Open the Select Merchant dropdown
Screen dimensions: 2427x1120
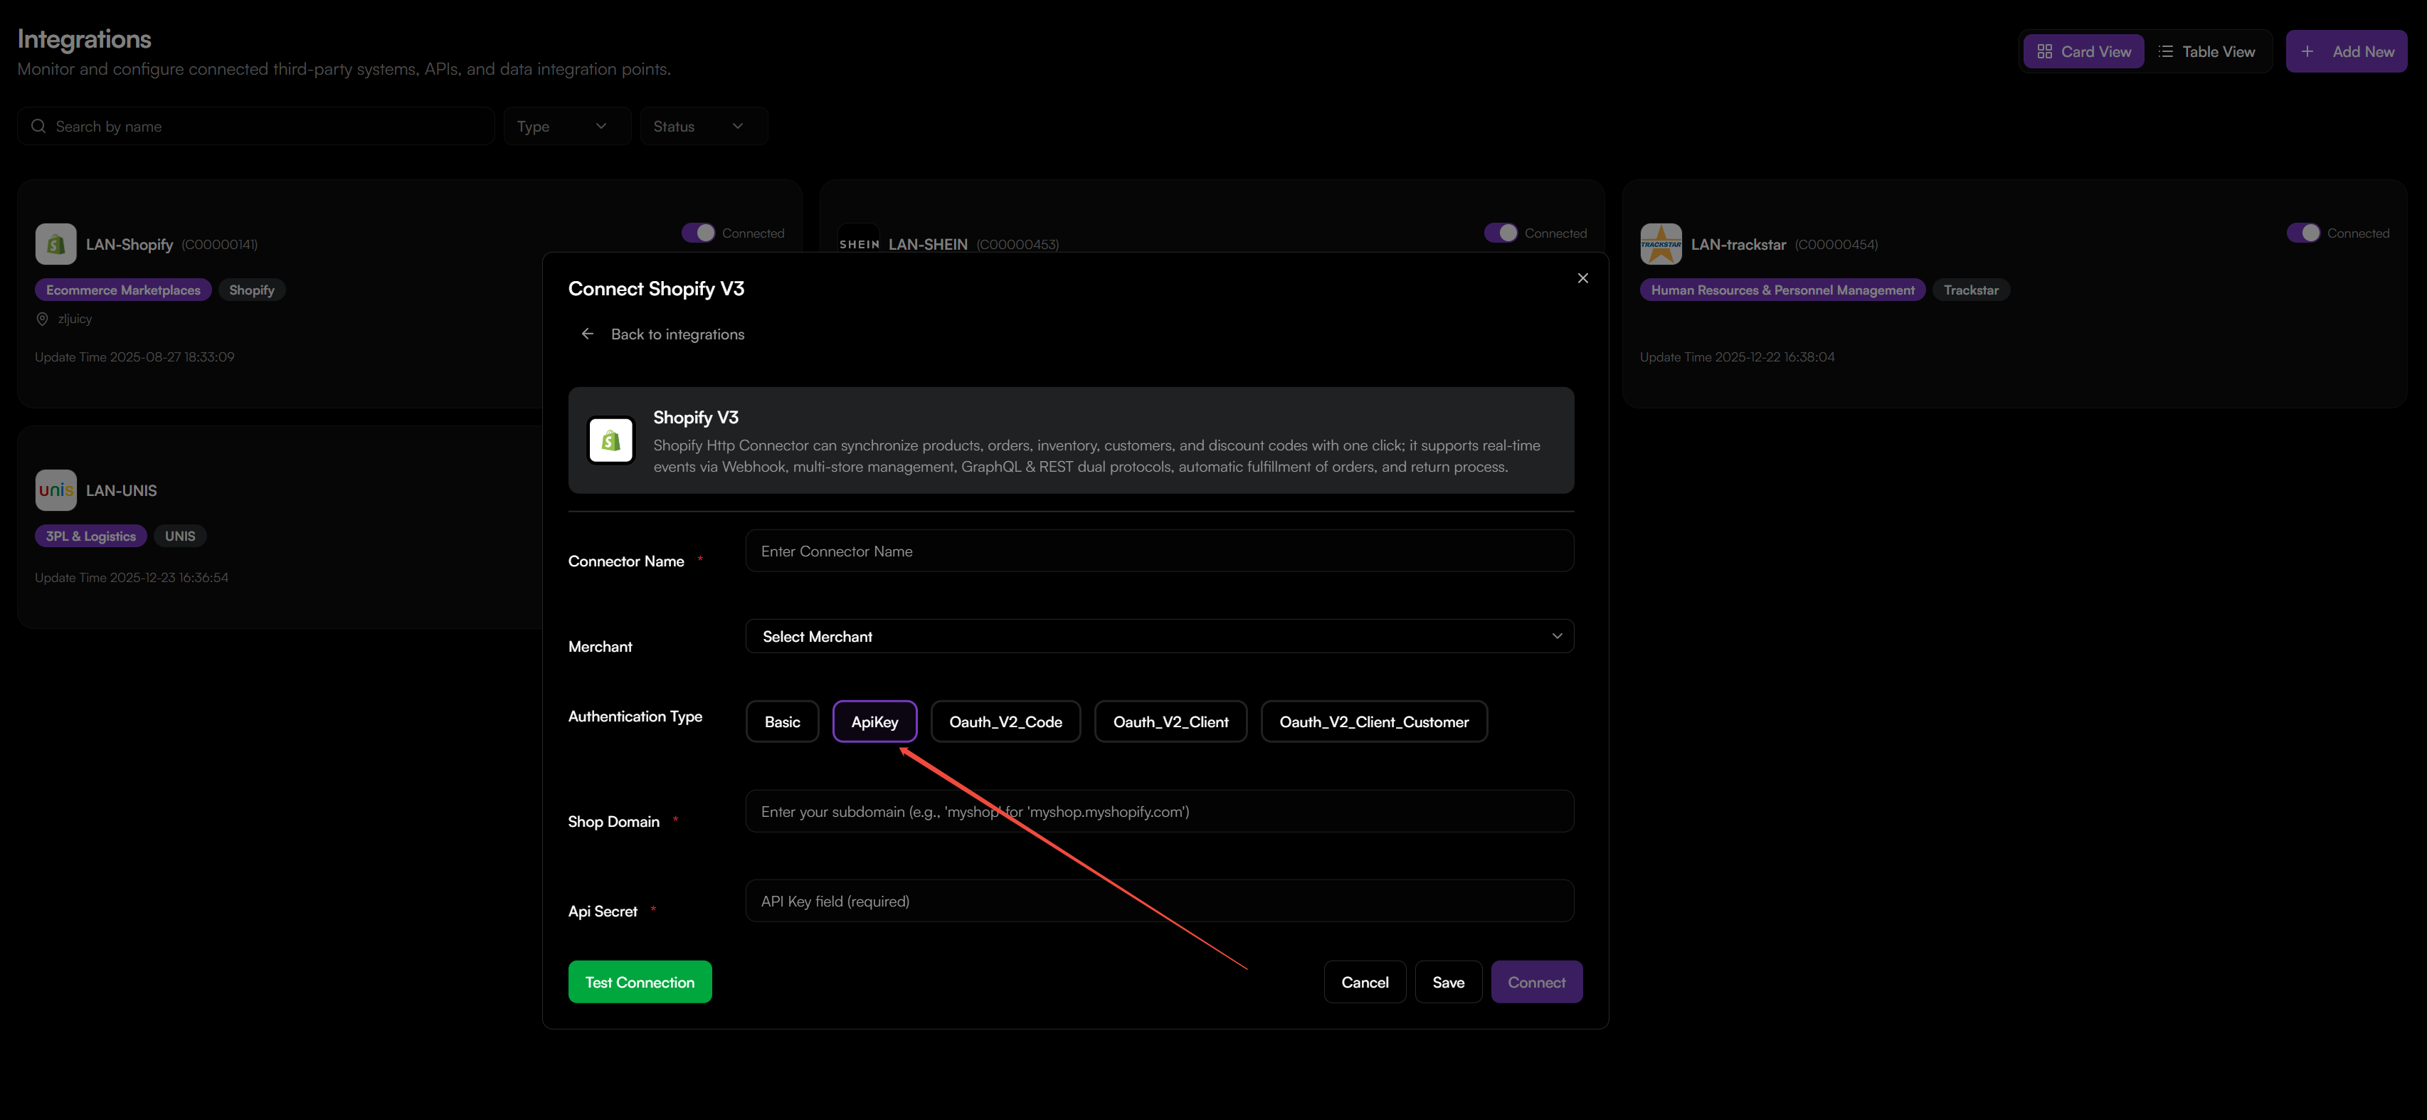[x=1159, y=636]
